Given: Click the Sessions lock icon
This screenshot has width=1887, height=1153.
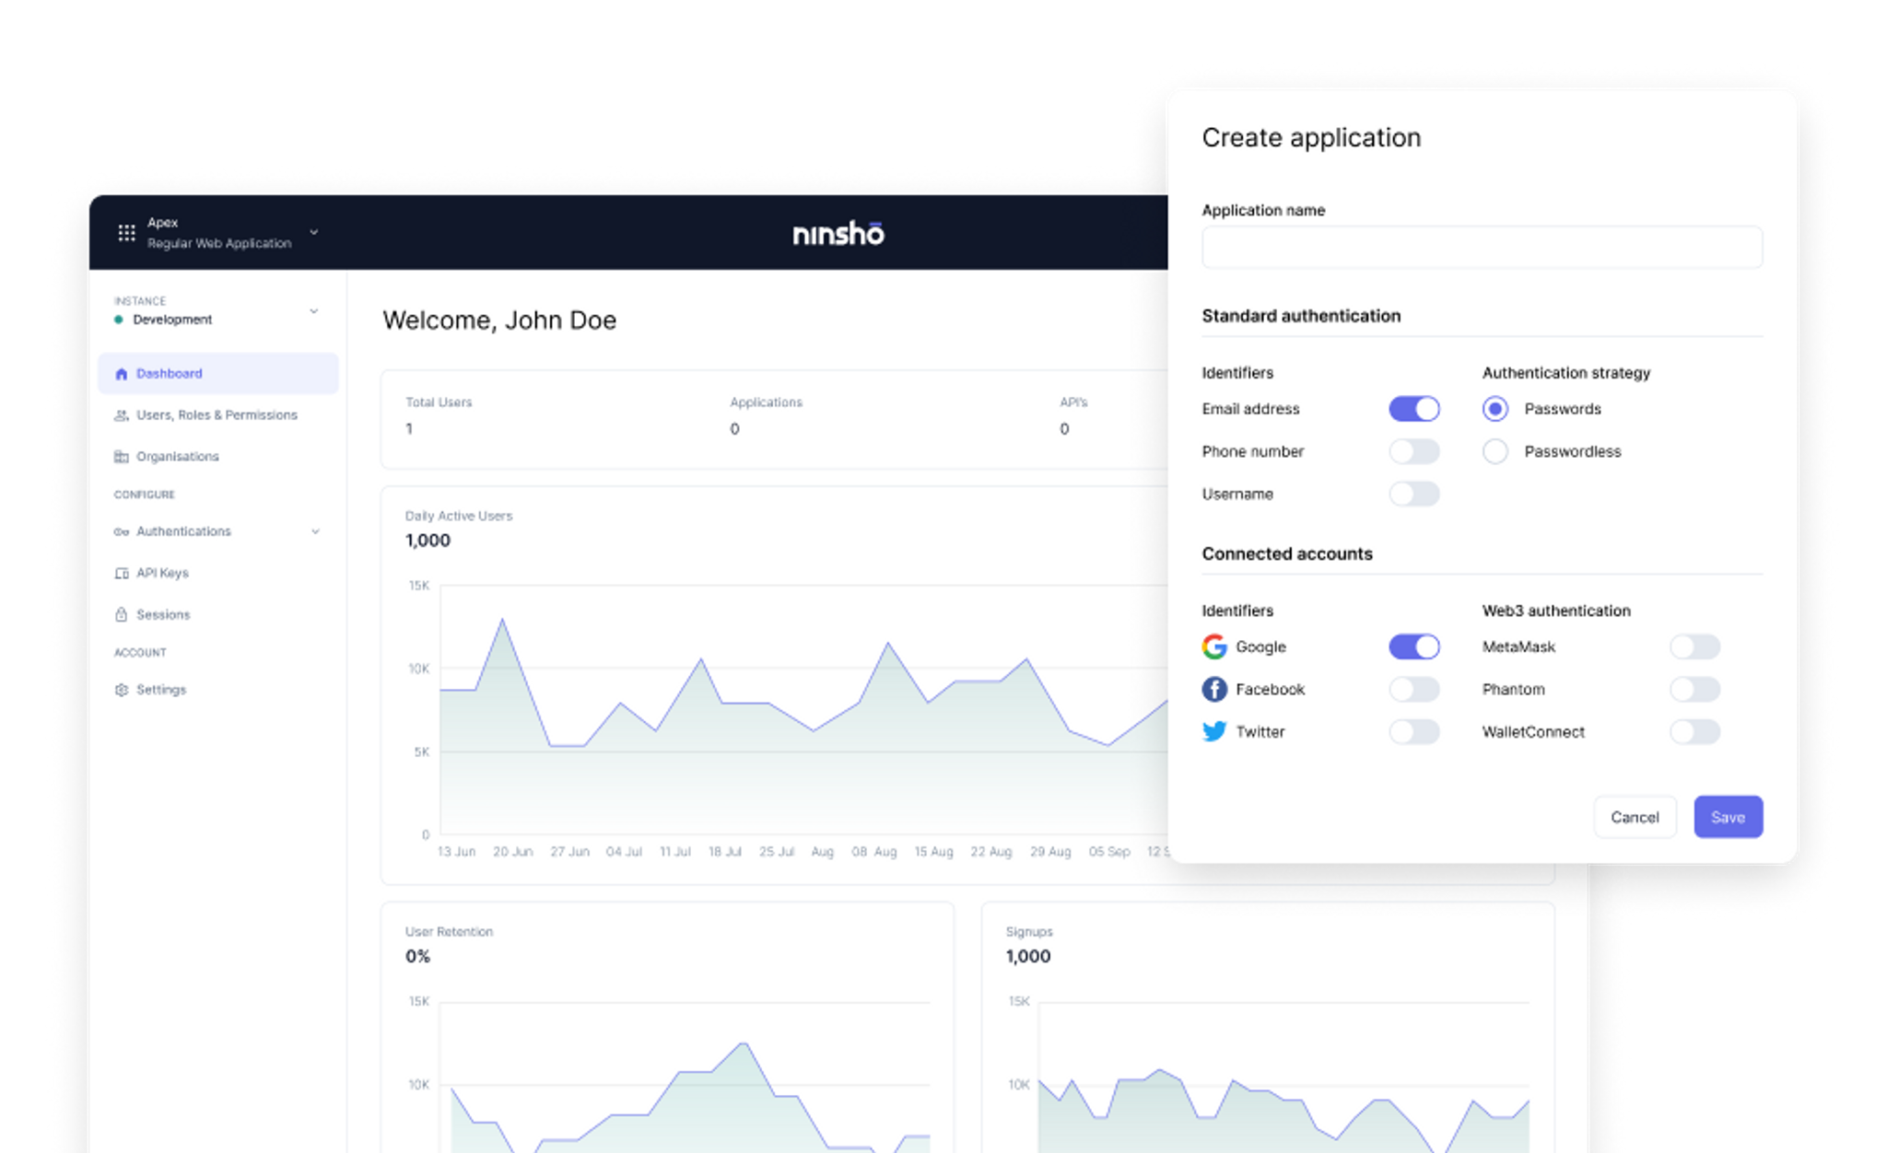Looking at the screenshot, I should [121, 614].
